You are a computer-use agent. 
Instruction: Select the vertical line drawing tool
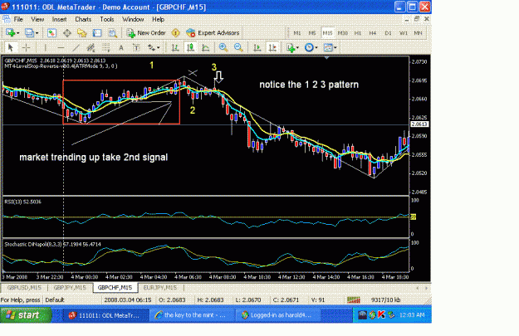pyautogui.click(x=45, y=47)
